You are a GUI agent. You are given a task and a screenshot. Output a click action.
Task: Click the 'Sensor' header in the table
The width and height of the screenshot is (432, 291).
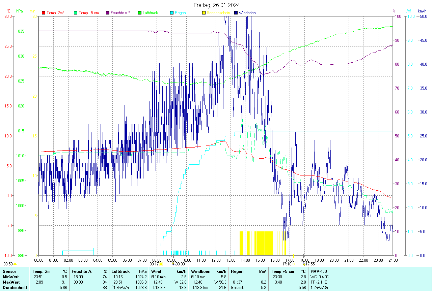[9, 271]
